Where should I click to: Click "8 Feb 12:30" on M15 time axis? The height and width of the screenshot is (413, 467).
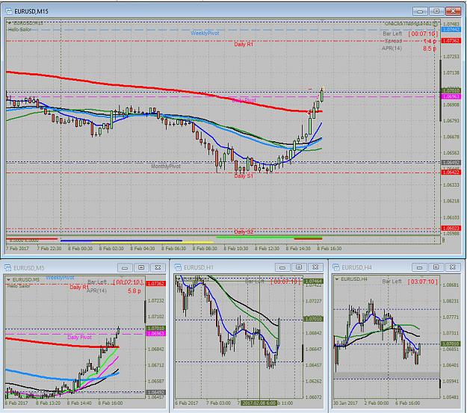[267, 249]
